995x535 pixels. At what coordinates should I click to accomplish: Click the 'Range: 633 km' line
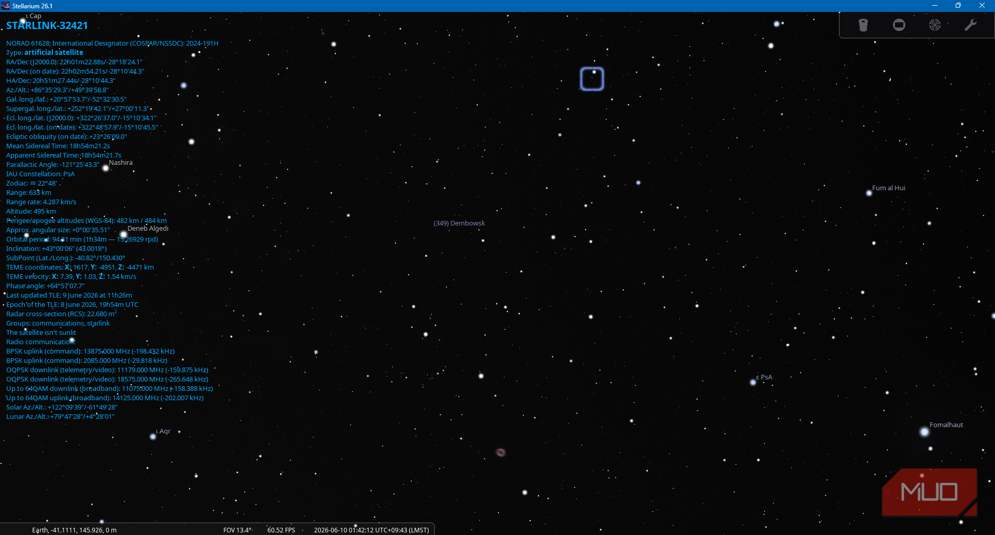point(29,193)
